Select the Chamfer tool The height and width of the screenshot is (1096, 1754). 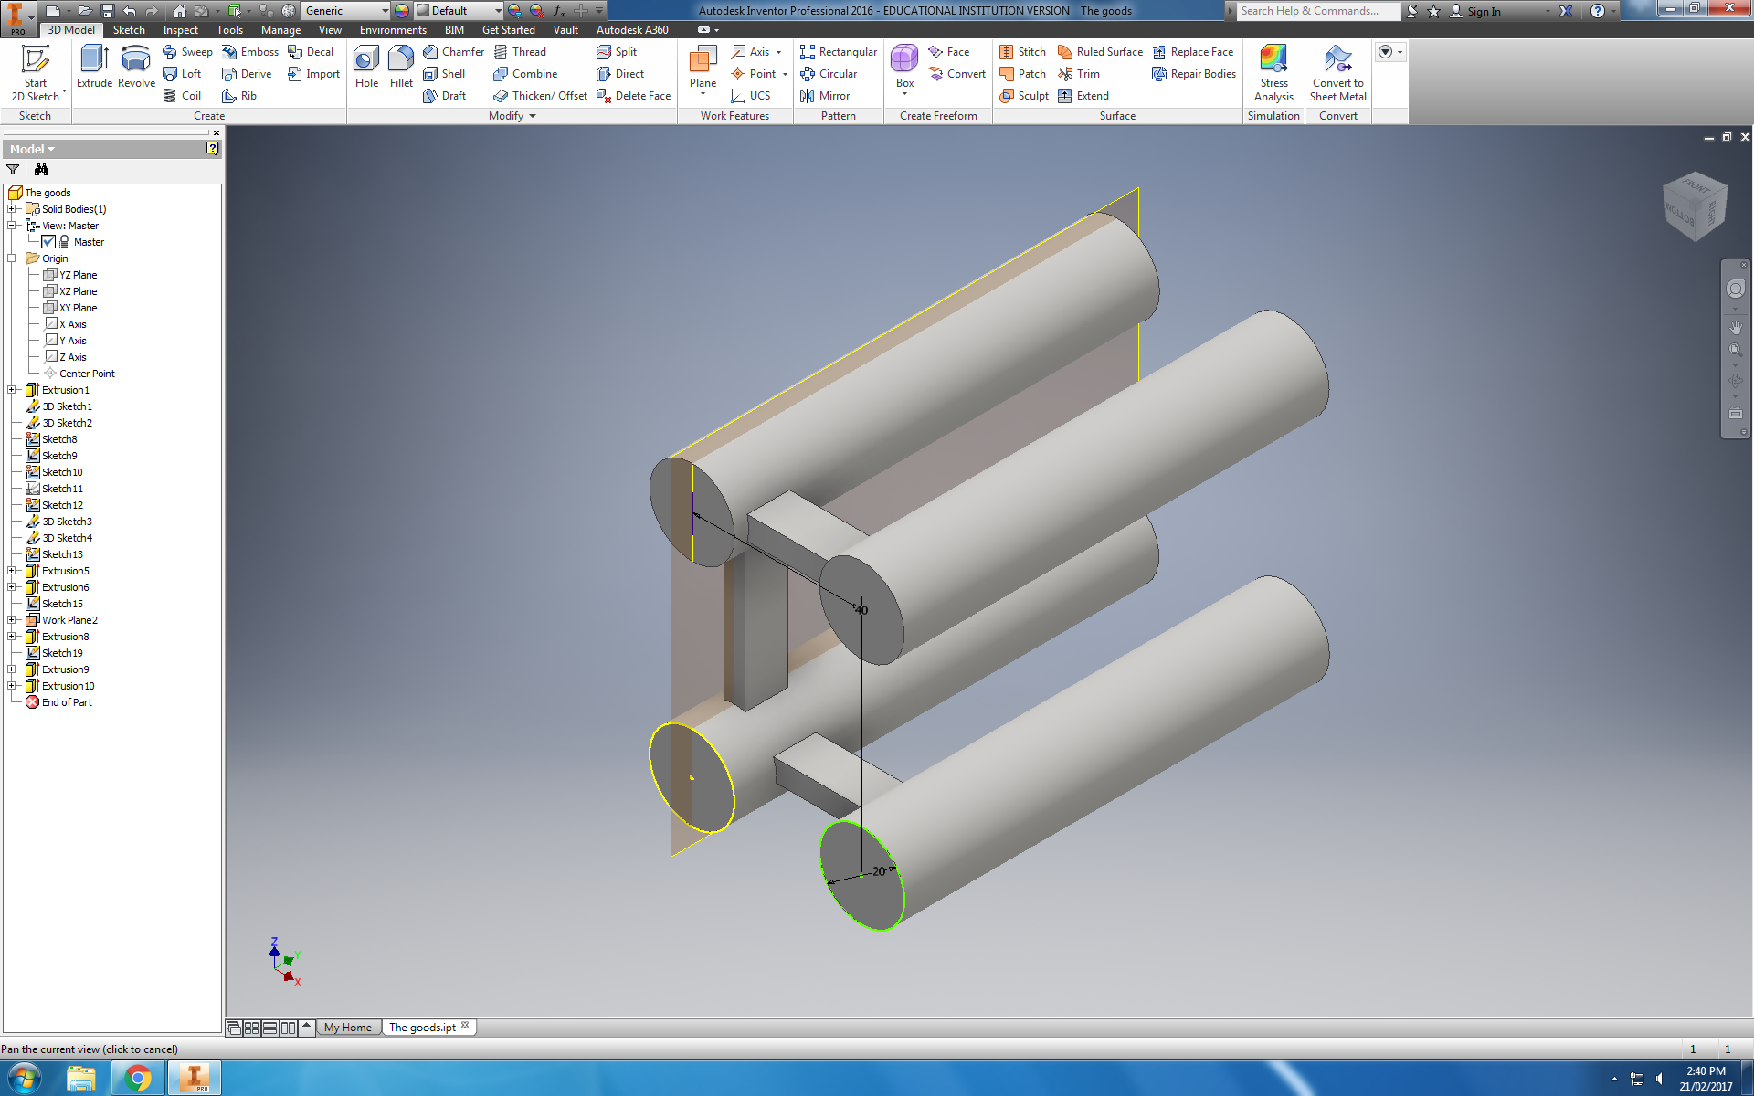click(x=453, y=52)
